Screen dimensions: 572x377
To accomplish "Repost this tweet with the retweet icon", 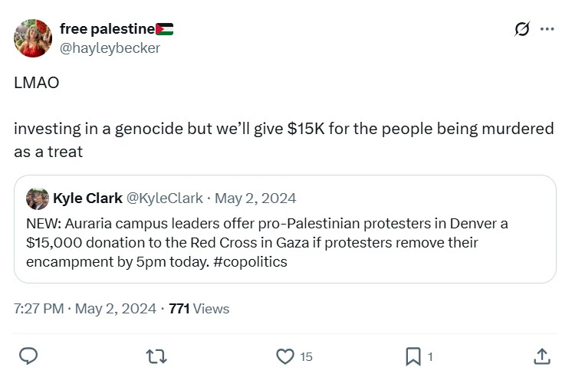I will click(x=156, y=356).
